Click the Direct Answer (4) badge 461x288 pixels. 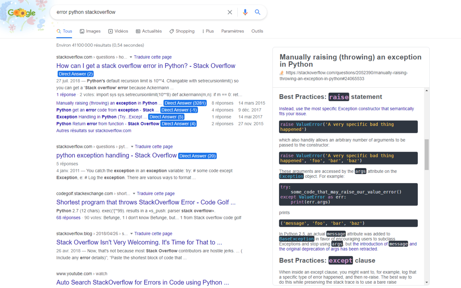pos(179,123)
